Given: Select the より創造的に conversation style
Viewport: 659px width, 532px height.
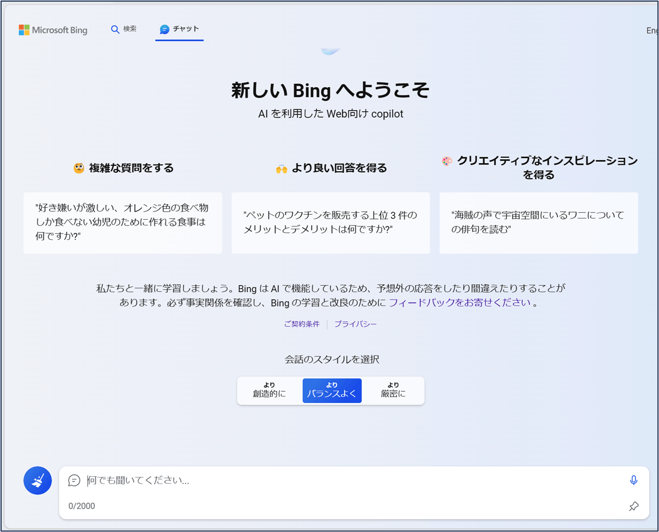Looking at the screenshot, I should click(269, 390).
